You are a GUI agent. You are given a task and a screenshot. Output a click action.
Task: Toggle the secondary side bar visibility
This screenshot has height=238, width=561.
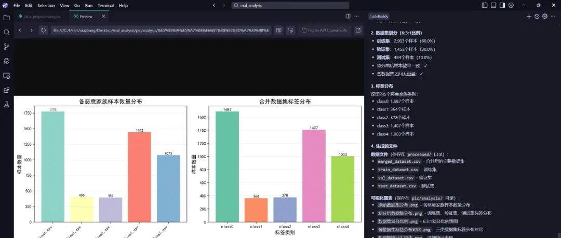point(502,5)
